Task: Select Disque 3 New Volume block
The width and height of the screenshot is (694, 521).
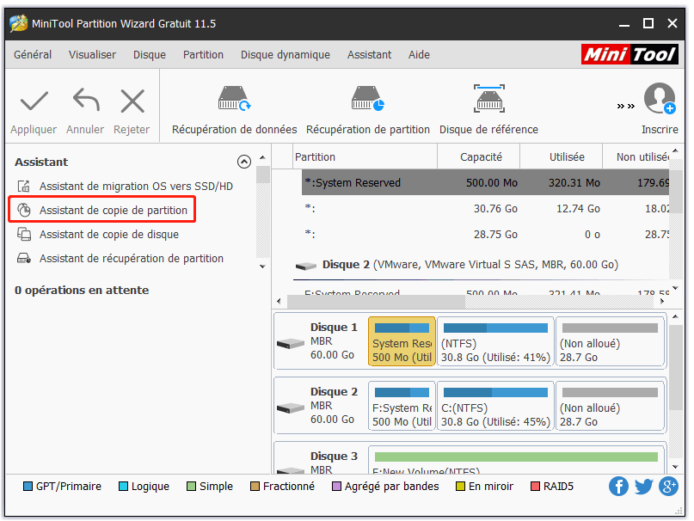Action: pos(517,460)
